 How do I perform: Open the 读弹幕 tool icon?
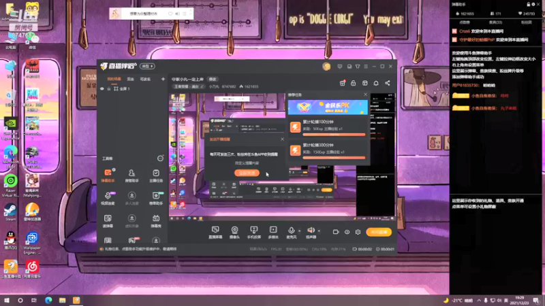coord(108,221)
